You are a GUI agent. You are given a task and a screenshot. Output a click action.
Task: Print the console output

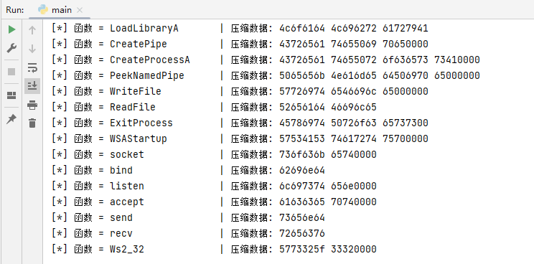32,105
